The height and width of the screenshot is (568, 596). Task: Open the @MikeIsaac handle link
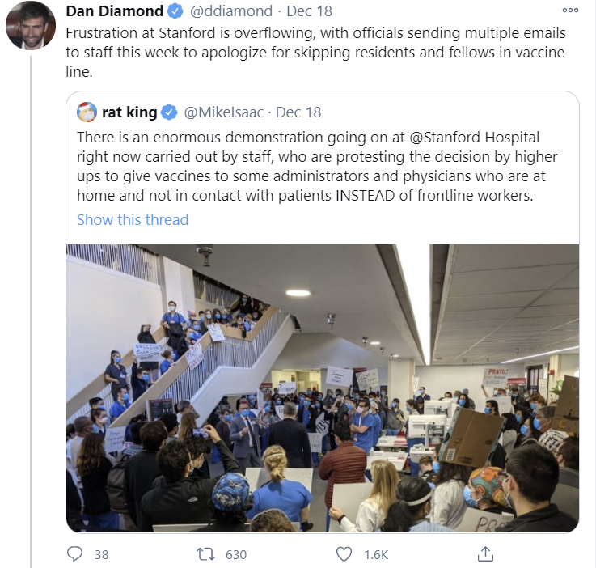coord(224,112)
